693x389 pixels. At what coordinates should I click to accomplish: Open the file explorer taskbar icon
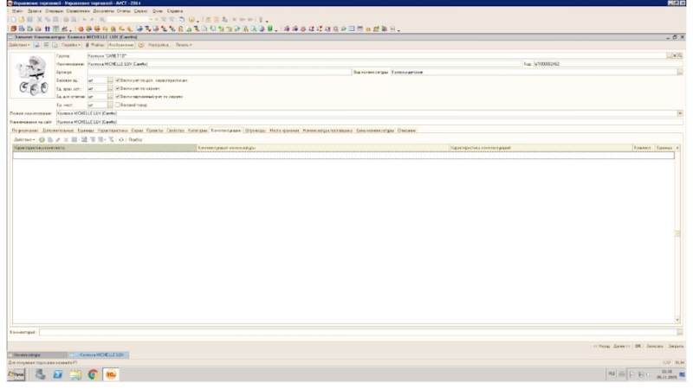[x=74, y=374]
